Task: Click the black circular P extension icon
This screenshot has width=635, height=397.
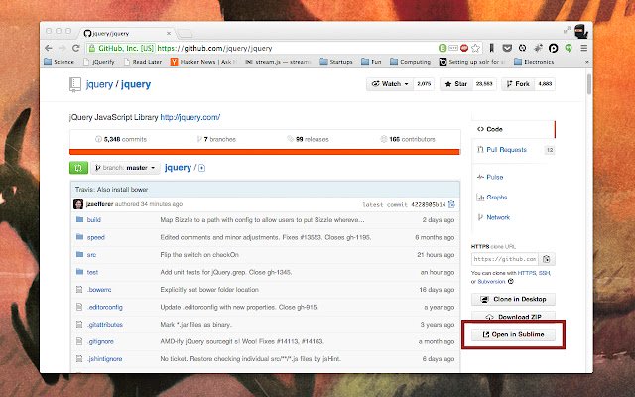Action: point(554,48)
